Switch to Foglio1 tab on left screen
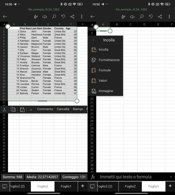The image size is (175, 195). [66, 186]
